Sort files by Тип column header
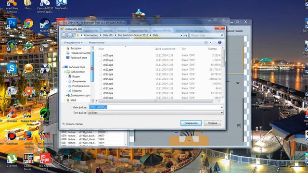308x173 pixels. (184, 49)
